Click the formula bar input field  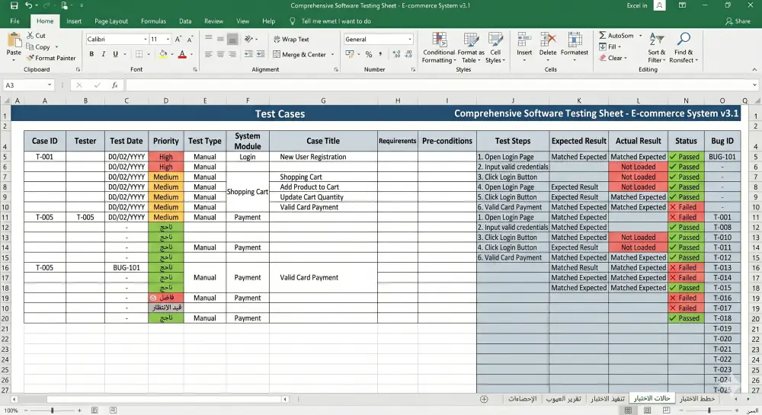(x=437, y=85)
